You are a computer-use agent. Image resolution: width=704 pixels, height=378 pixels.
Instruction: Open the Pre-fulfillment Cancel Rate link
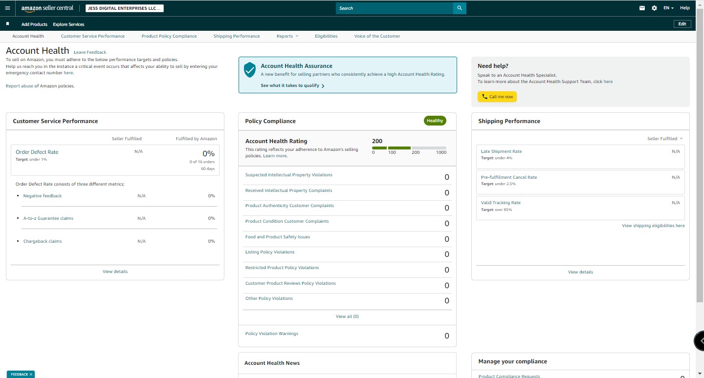coord(509,177)
